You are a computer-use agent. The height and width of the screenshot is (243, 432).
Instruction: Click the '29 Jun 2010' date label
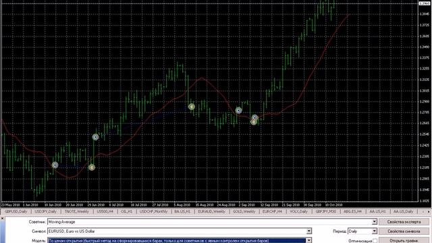point(96,205)
